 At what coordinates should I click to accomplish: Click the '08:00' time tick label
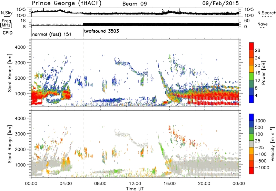100,184
